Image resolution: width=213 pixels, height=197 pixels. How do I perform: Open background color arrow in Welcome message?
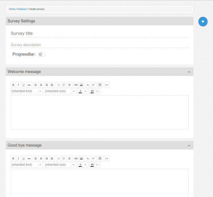[x=97, y=91]
